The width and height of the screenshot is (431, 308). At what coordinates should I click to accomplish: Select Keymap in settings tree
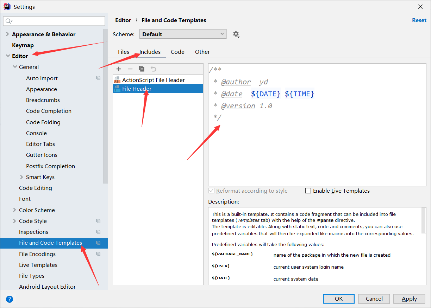(x=23, y=45)
